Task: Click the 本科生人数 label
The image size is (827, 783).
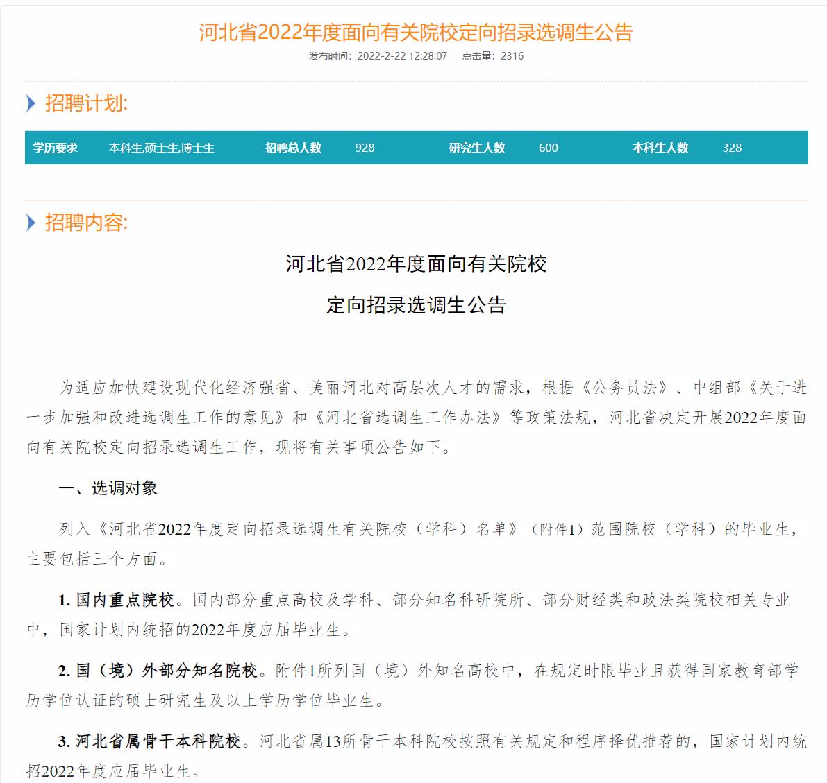Action: [x=660, y=148]
